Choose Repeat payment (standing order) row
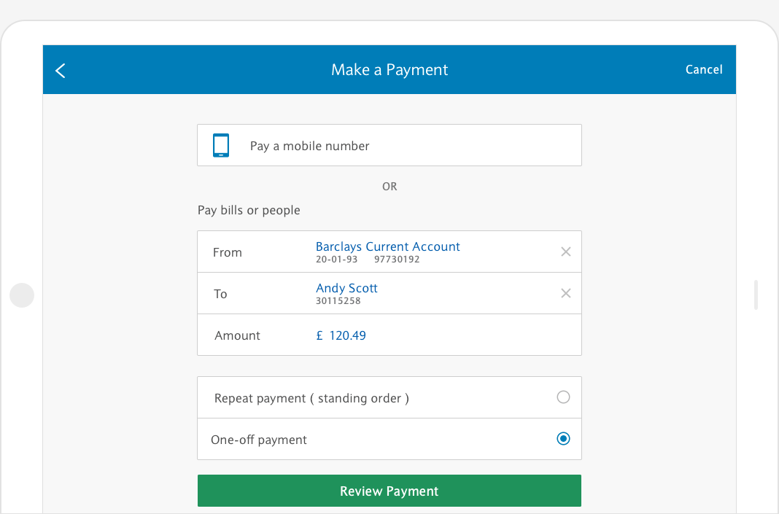Image resolution: width=779 pixels, height=514 pixels. tap(389, 397)
